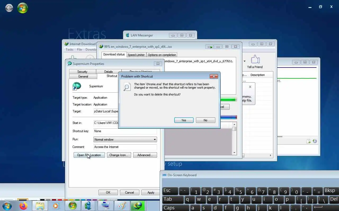
Task: Click Internet Download Manager taskbar icon
Action: (138, 206)
